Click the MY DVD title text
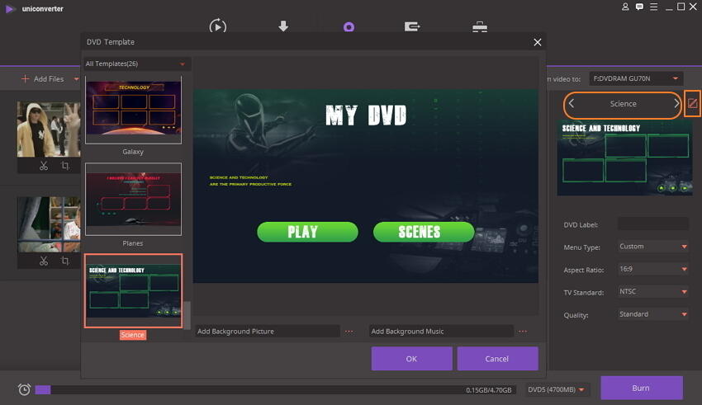Image resolution: width=702 pixels, height=405 pixels. pyautogui.click(x=366, y=115)
